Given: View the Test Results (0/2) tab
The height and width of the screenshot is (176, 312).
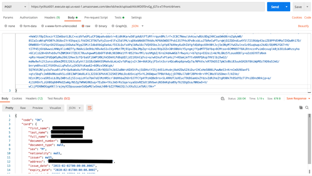Looking at the screenshot, I should click(x=58, y=98).
